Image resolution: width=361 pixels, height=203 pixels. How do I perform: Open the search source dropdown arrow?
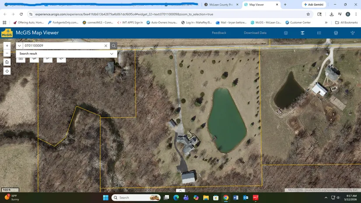click(x=20, y=45)
